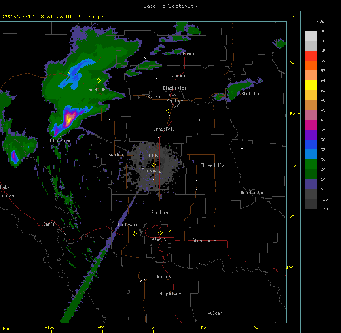Select the light blue 30-33 dBZ legend swatch
Image resolution: width=341 pixels, height=333 pixels.
pyautogui.click(x=311, y=155)
